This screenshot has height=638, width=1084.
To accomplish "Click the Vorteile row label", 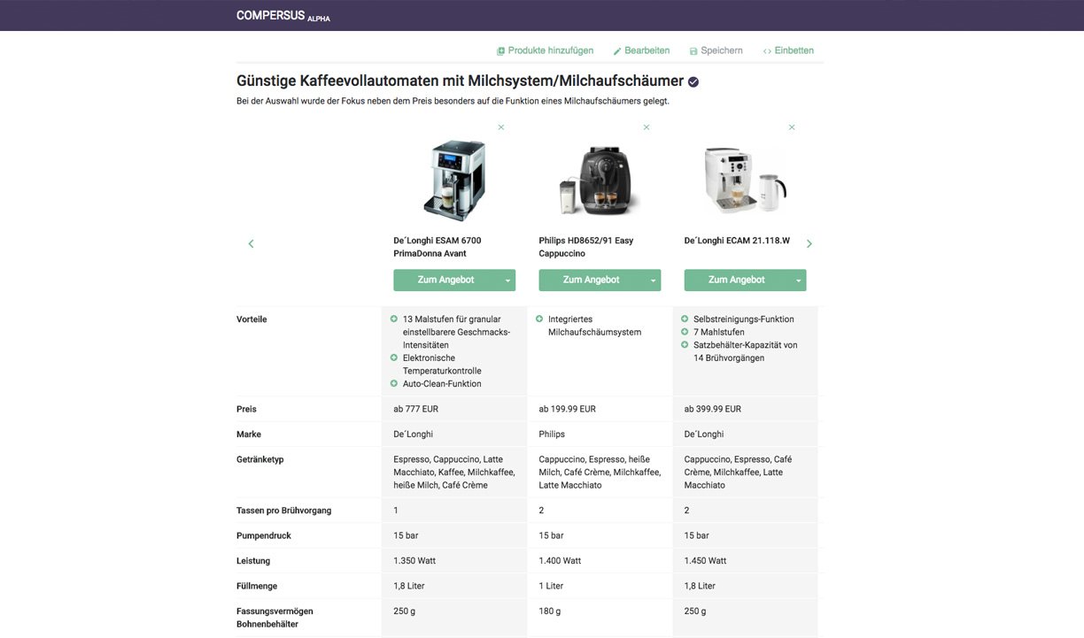I will click(x=252, y=319).
